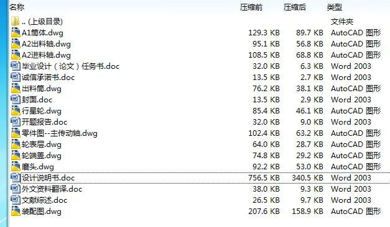Select 毕业设计（论文）任务书.doc file name
The width and height of the screenshot is (390, 227).
coord(71,66)
